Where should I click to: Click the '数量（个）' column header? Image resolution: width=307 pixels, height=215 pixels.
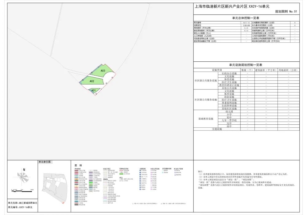247,70
